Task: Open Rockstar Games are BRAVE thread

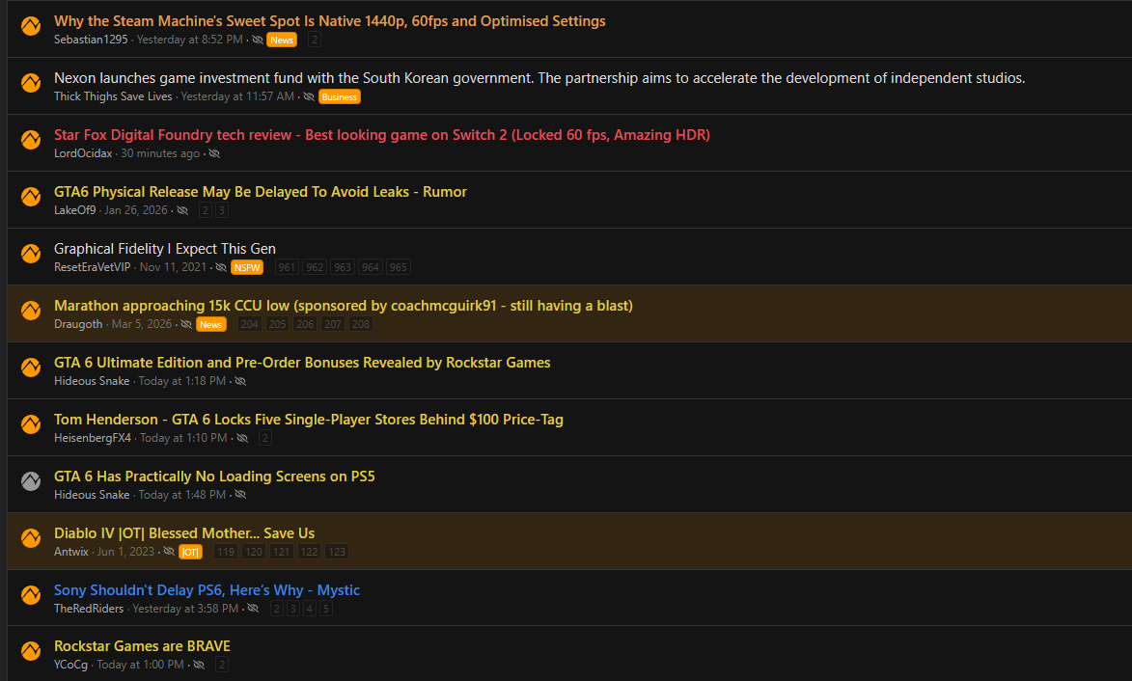Action: pyautogui.click(x=142, y=646)
